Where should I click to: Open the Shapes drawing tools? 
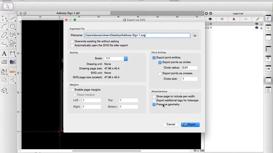pyautogui.click(x=12, y=43)
